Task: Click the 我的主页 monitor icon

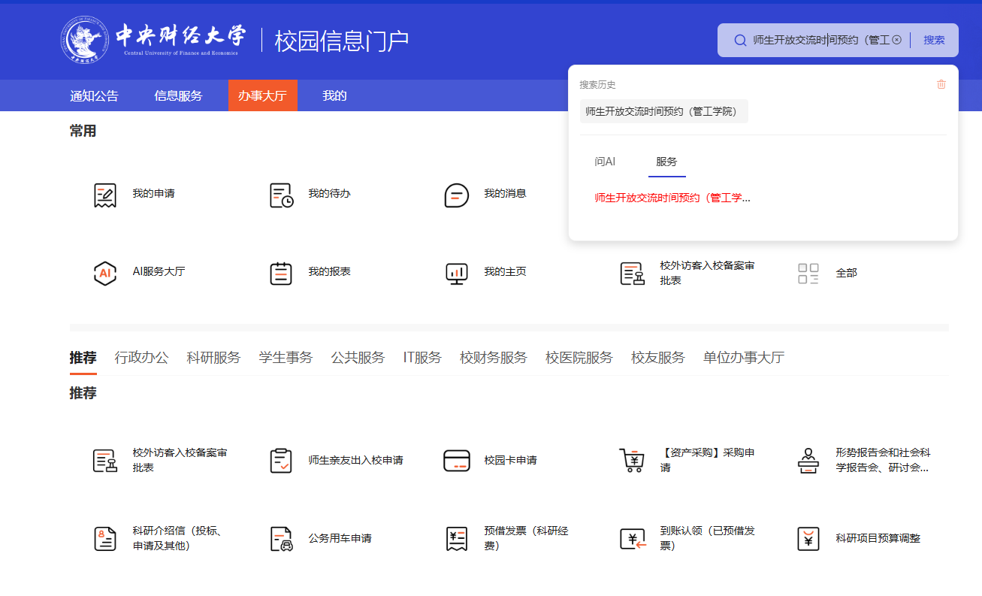Action: pyautogui.click(x=456, y=273)
